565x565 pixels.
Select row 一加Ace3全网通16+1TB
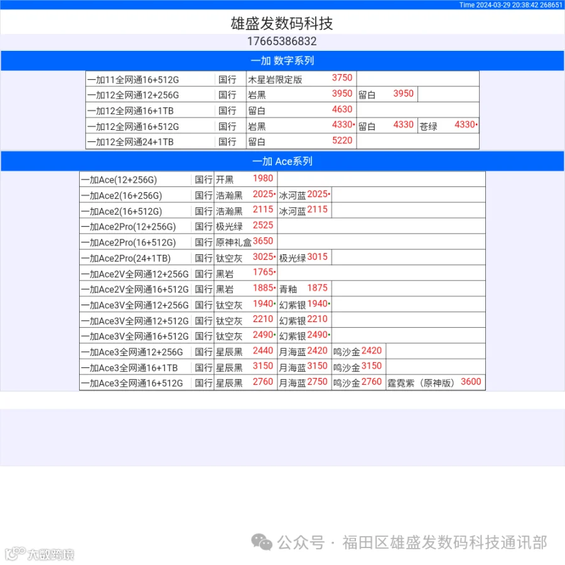(x=282, y=367)
